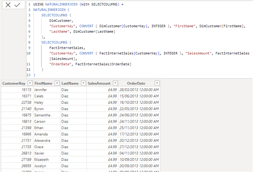Click the CONVERT function on line 5
Screen dimensions: 253x172
(86, 26)
